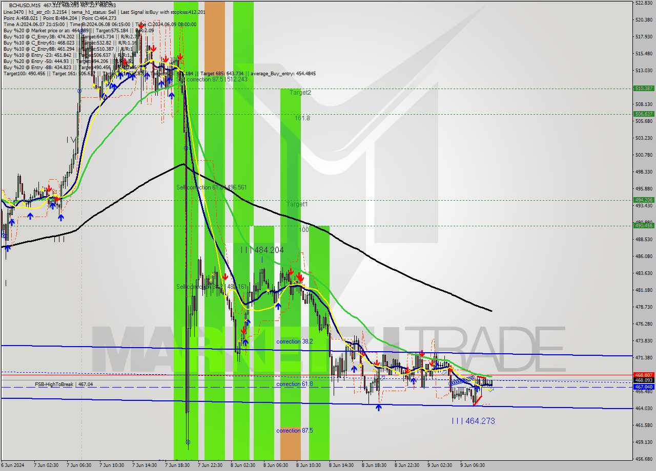656x471 pixels.
Task: Click the BCHUSD,M15 chart title text
Action: point(26,6)
